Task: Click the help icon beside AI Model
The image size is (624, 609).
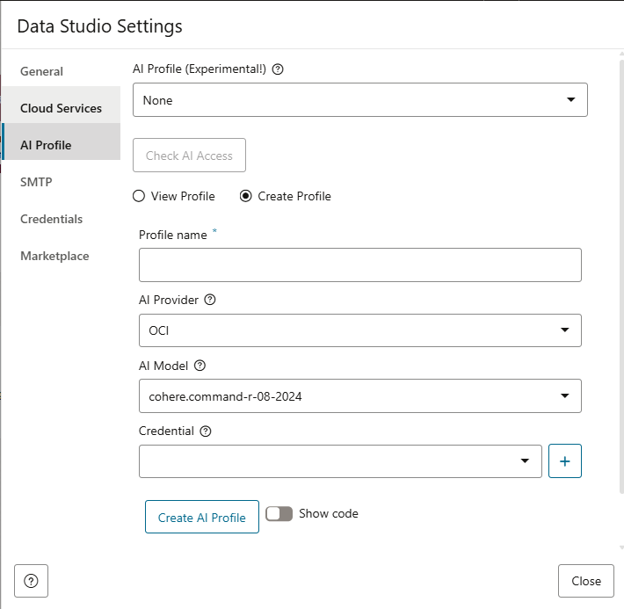Action: 200,366
